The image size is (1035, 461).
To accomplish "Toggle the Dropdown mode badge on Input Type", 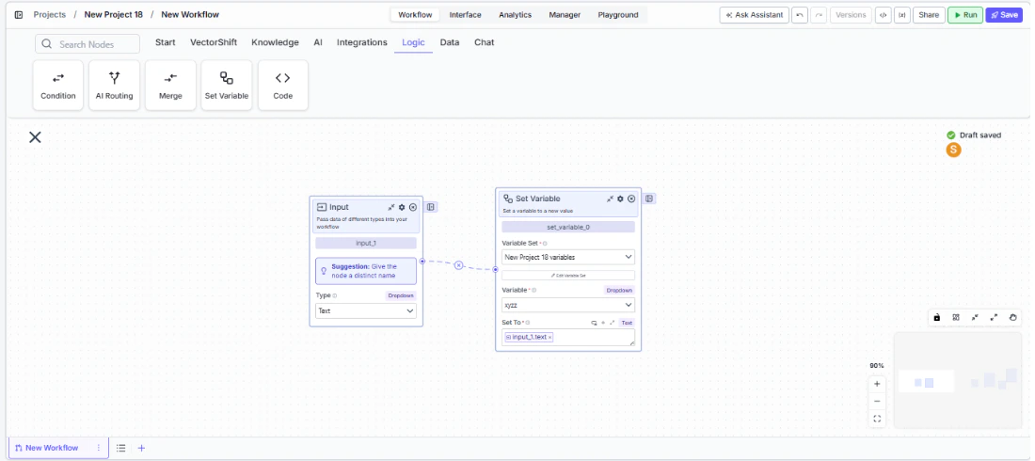I will point(401,295).
